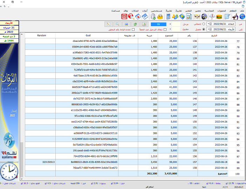
Task: Enable the إعادة قراءة رقم التحقق checkbox
Action: pos(133,29)
